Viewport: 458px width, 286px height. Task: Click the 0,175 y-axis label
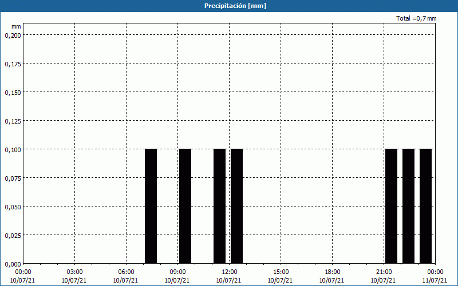point(13,64)
